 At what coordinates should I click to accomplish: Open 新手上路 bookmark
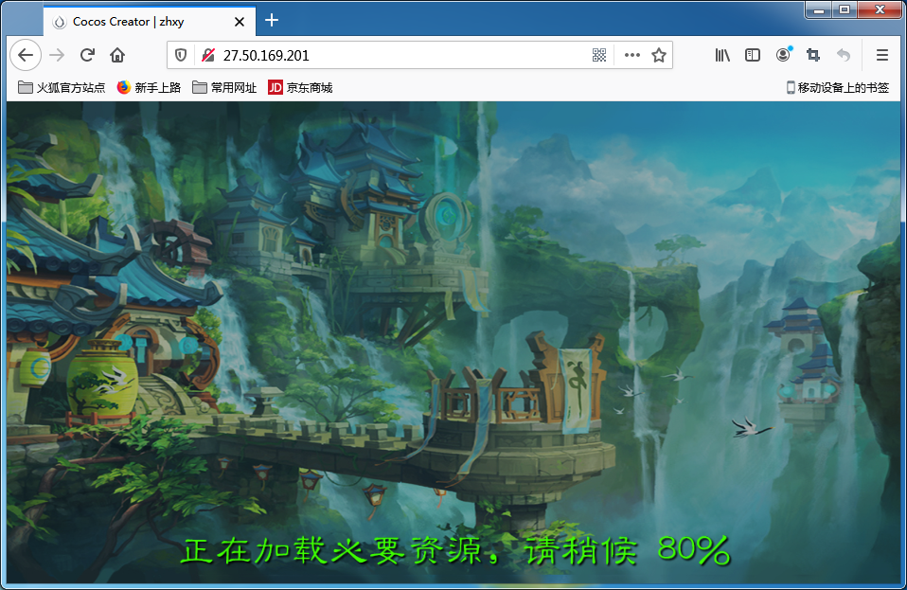pos(149,87)
